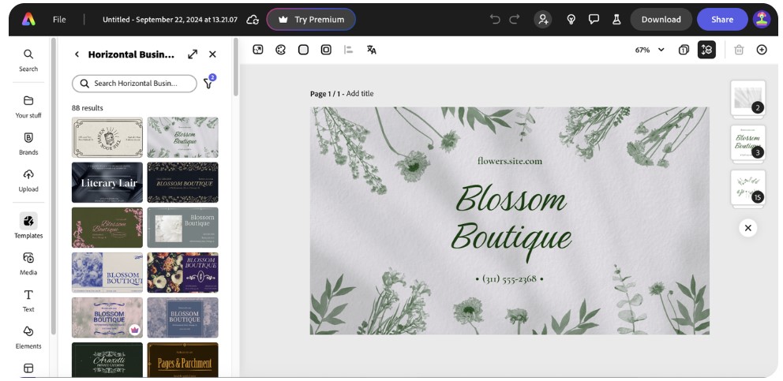Viewport: 783px width, 381px height.
Task: Redo the last action
Action: [x=515, y=20]
